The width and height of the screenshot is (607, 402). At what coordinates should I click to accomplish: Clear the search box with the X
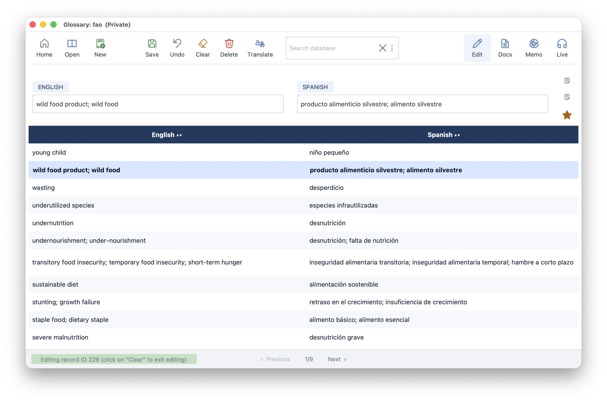(x=382, y=48)
